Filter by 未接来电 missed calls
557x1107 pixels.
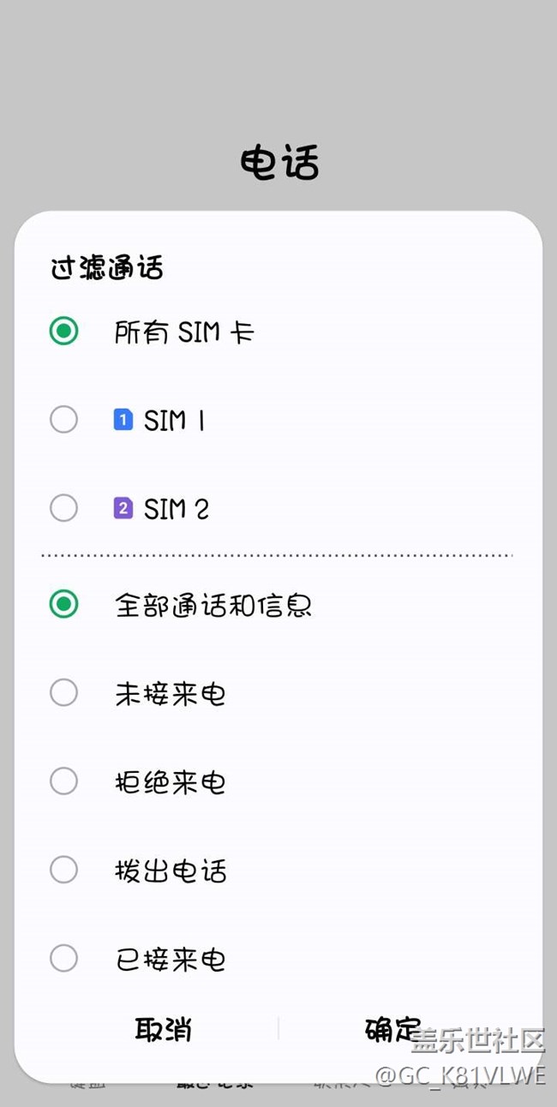click(64, 693)
